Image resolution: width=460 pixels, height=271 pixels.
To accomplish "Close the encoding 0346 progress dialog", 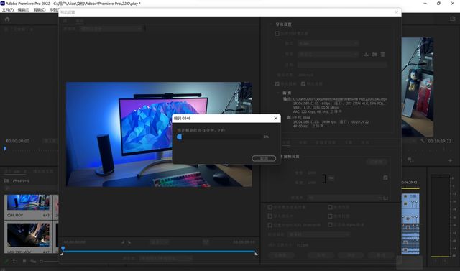I will [x=275, y=118].
